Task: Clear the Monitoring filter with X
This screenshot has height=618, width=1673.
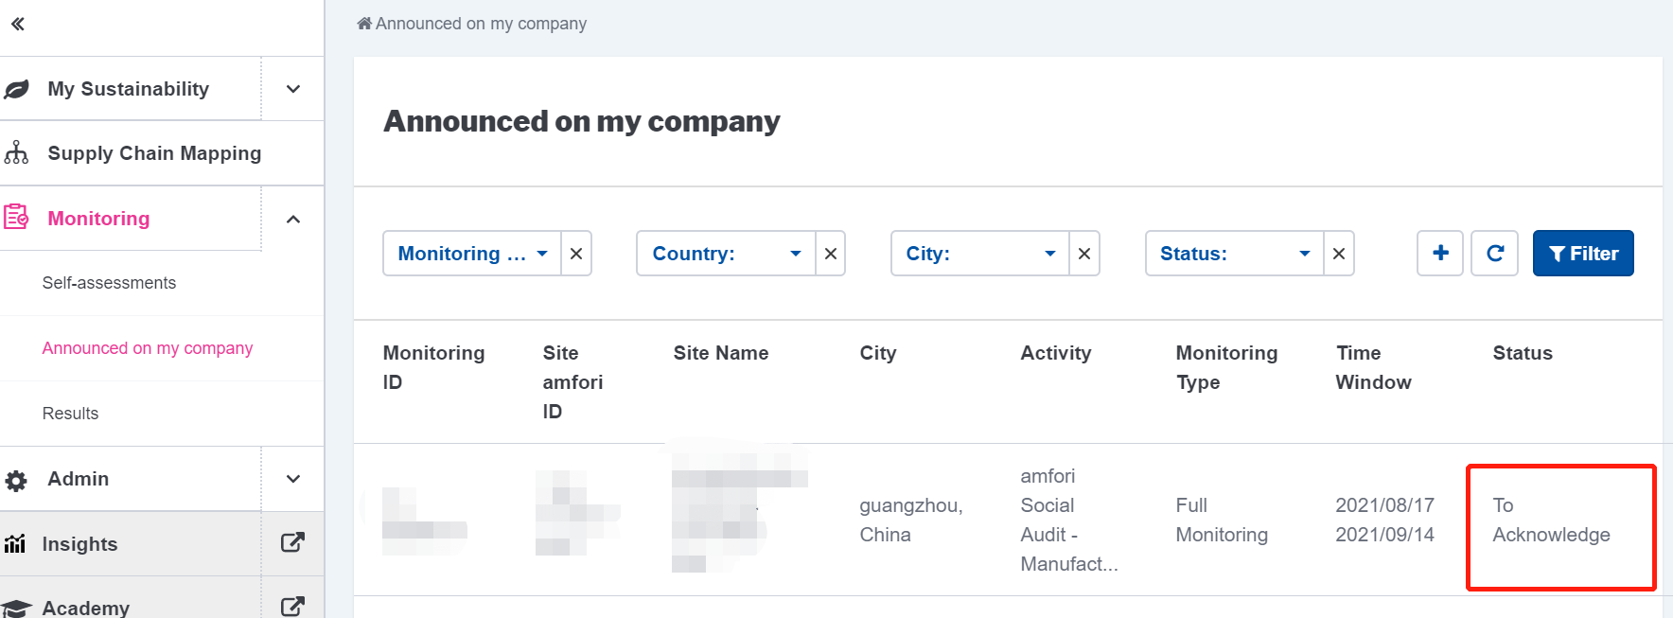Action: coord(576,254)
